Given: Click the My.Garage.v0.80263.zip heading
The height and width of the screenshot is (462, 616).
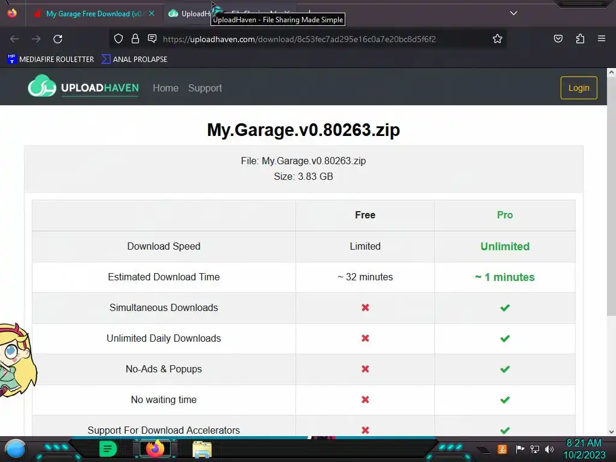Looking at the screenshot, I should [x=303, y=130].
